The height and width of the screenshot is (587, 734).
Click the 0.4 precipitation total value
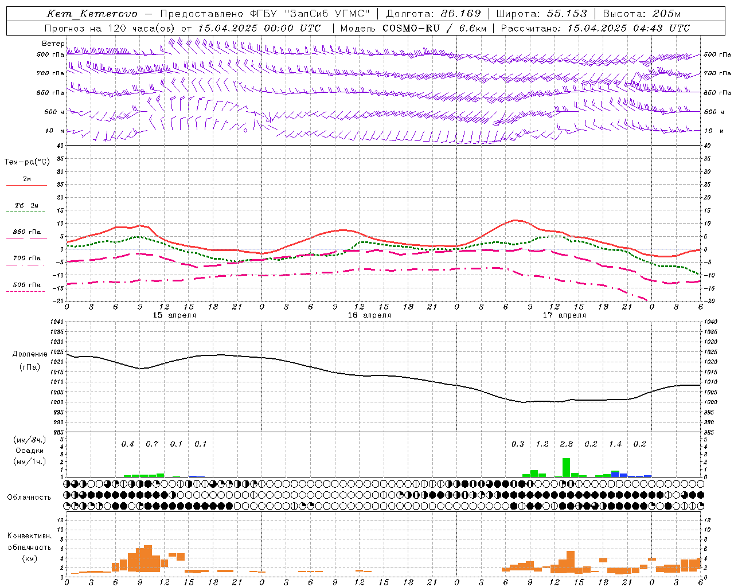click(127, 444)
